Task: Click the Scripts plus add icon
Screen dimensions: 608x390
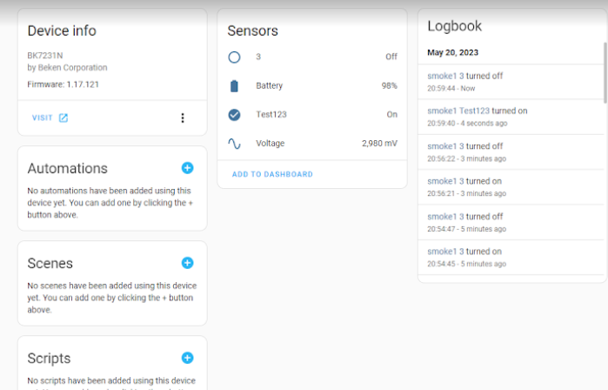Action: (187, 358)
